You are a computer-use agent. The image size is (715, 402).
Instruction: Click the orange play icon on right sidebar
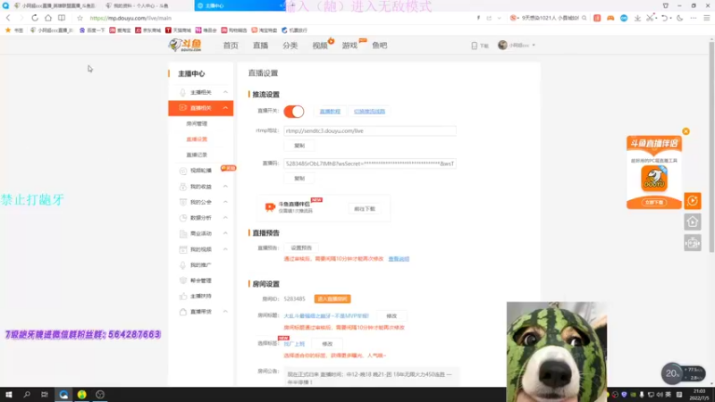693,200
